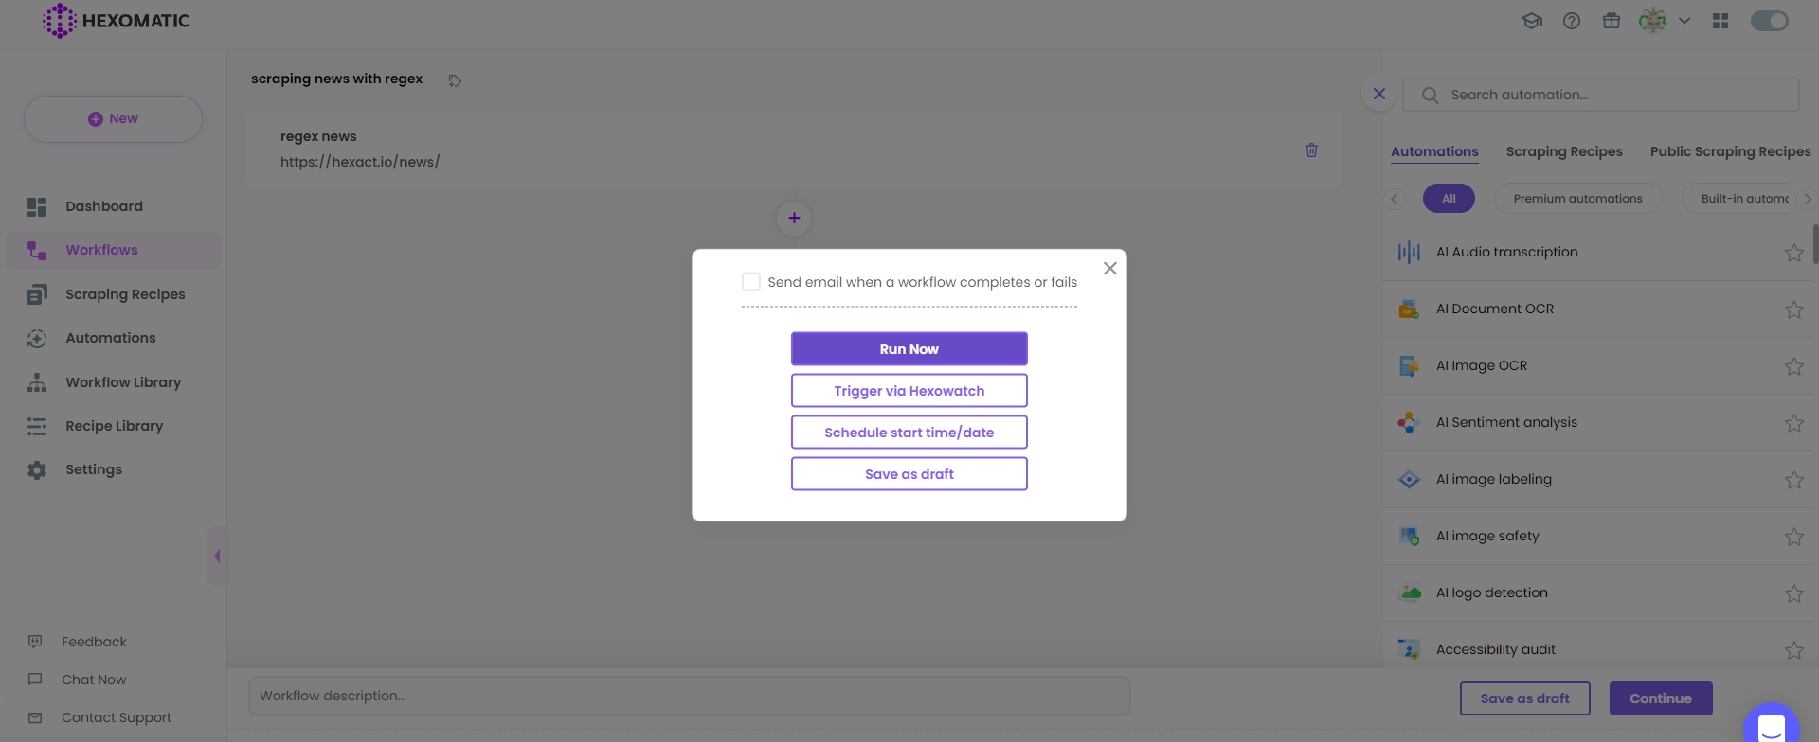Switch to the Public Scraping Recipes tab
This screenshot has height=742, width=1819.
point(1730,151)
